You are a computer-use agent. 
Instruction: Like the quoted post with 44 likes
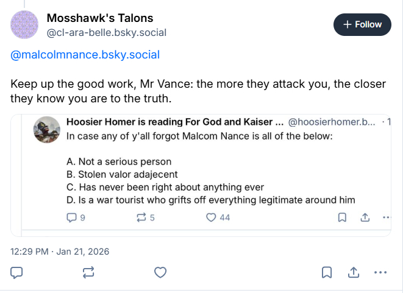pyautogui.click(x=212, y=217)
